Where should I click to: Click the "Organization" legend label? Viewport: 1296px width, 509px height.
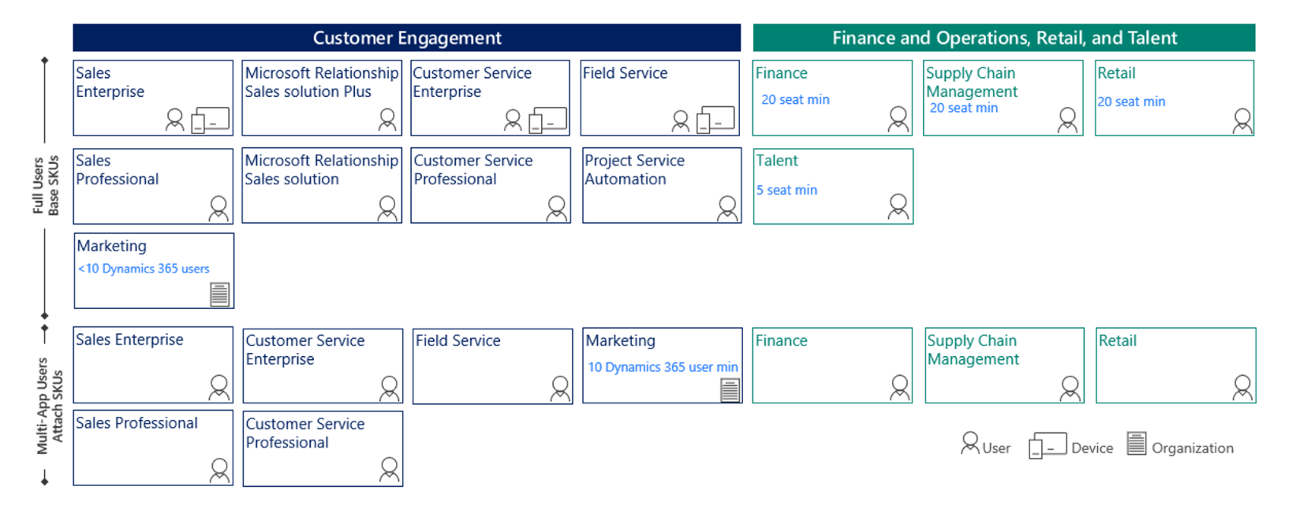point(1193,448)
